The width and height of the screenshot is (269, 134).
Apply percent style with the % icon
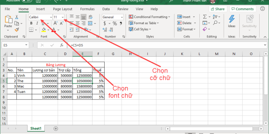tap(115, 23)
